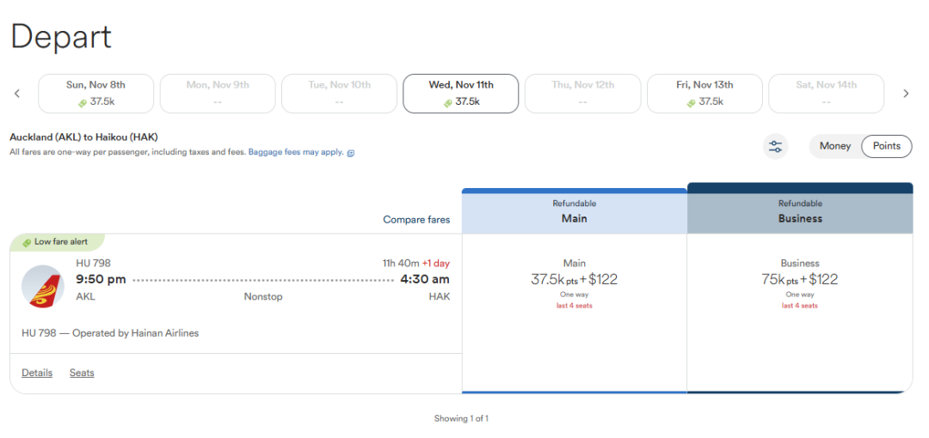This screenshot has height=438, width=929.
Task: Open the filter sliders icon
Action: [776, 147]
